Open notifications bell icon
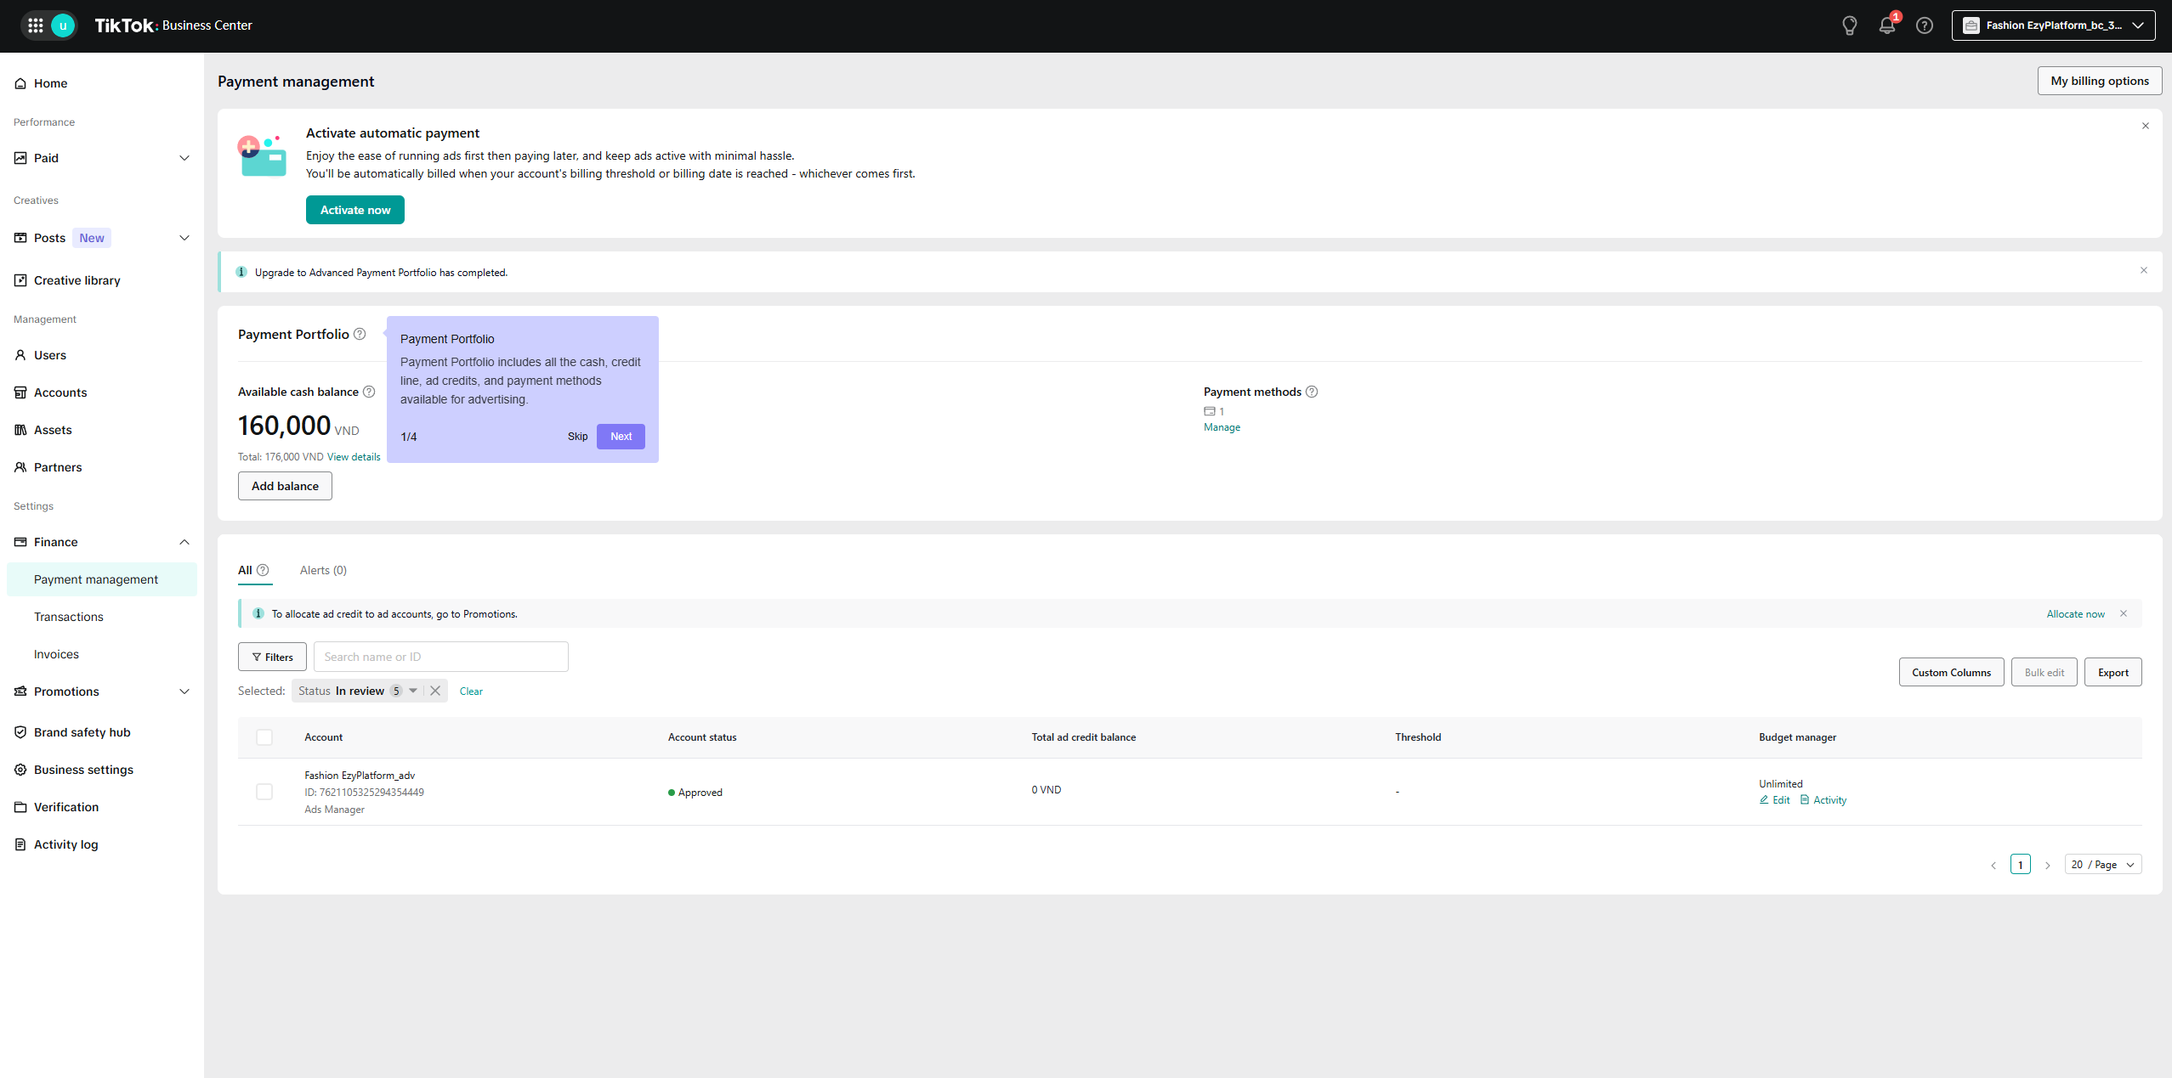This screenshot has width=2172, height=1078. 1886,25
